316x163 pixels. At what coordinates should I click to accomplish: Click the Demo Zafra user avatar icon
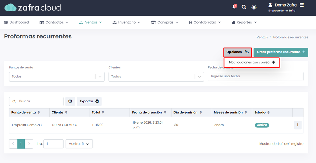270,5
